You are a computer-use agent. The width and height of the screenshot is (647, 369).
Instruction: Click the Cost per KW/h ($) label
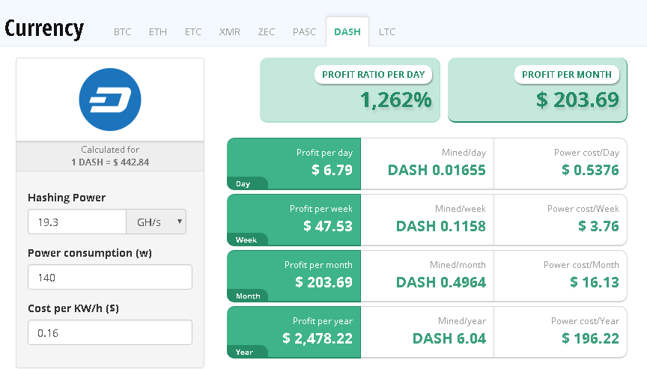(73, 308)
